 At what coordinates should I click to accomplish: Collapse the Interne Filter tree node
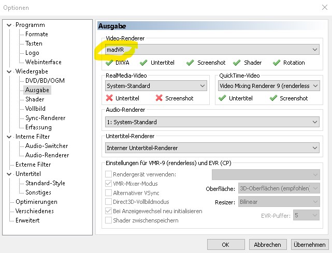pyautogui.click(x=9, y=137)
